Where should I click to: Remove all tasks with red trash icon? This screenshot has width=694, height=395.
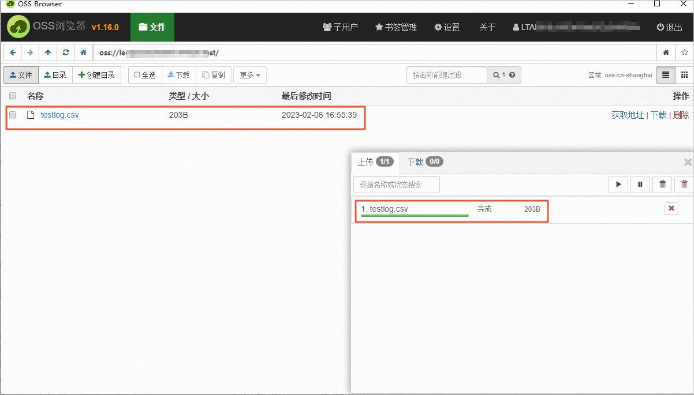pos(684,185)
